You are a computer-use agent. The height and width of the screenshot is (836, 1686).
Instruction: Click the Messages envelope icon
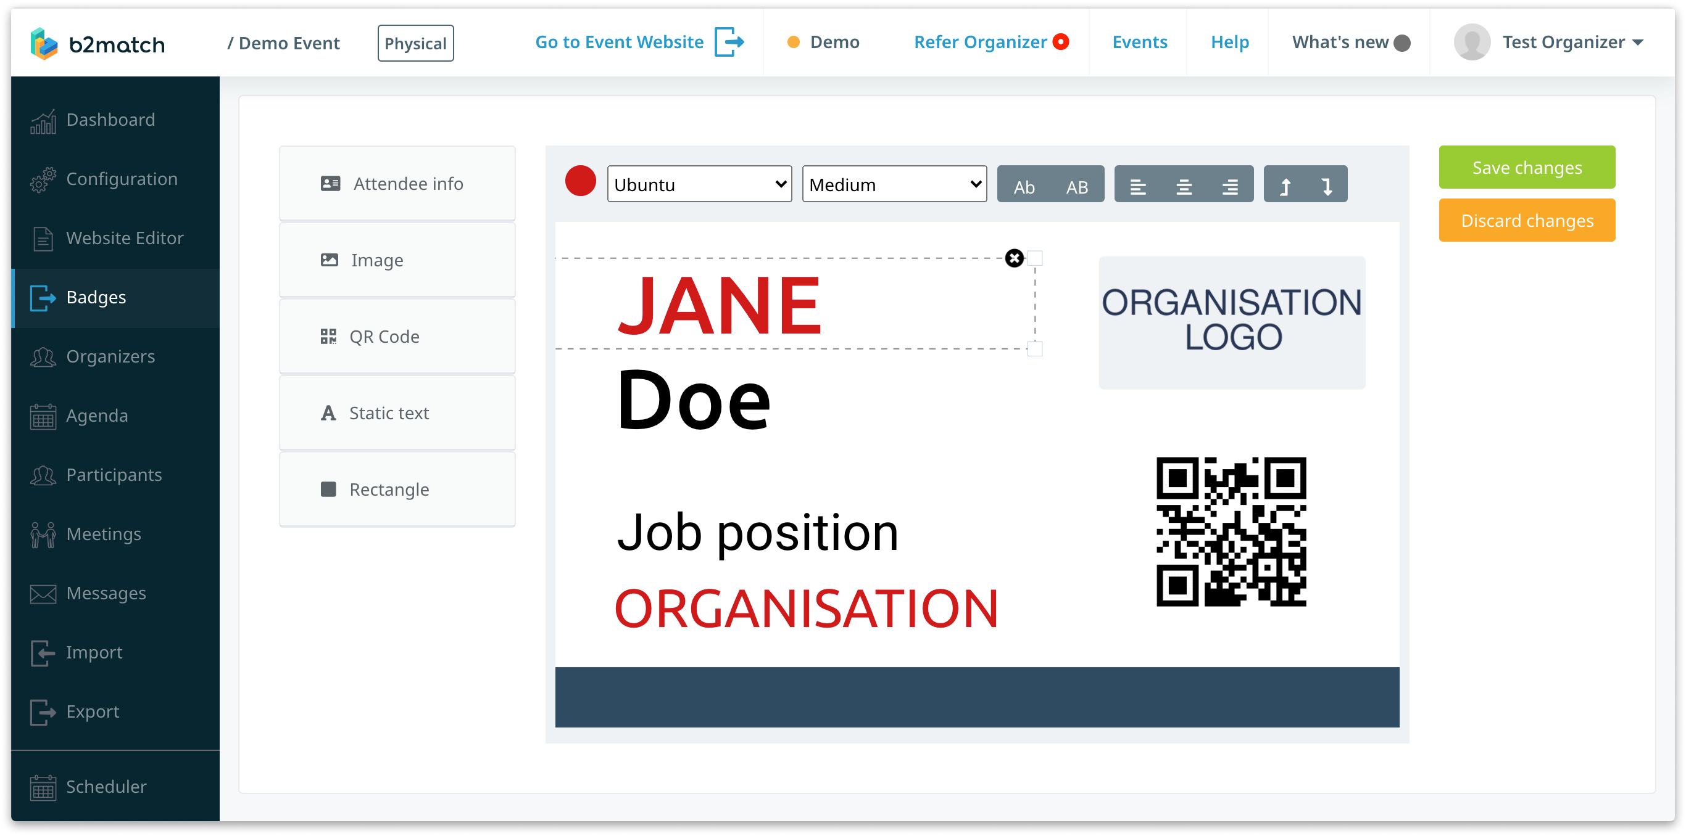coord(43,594)
